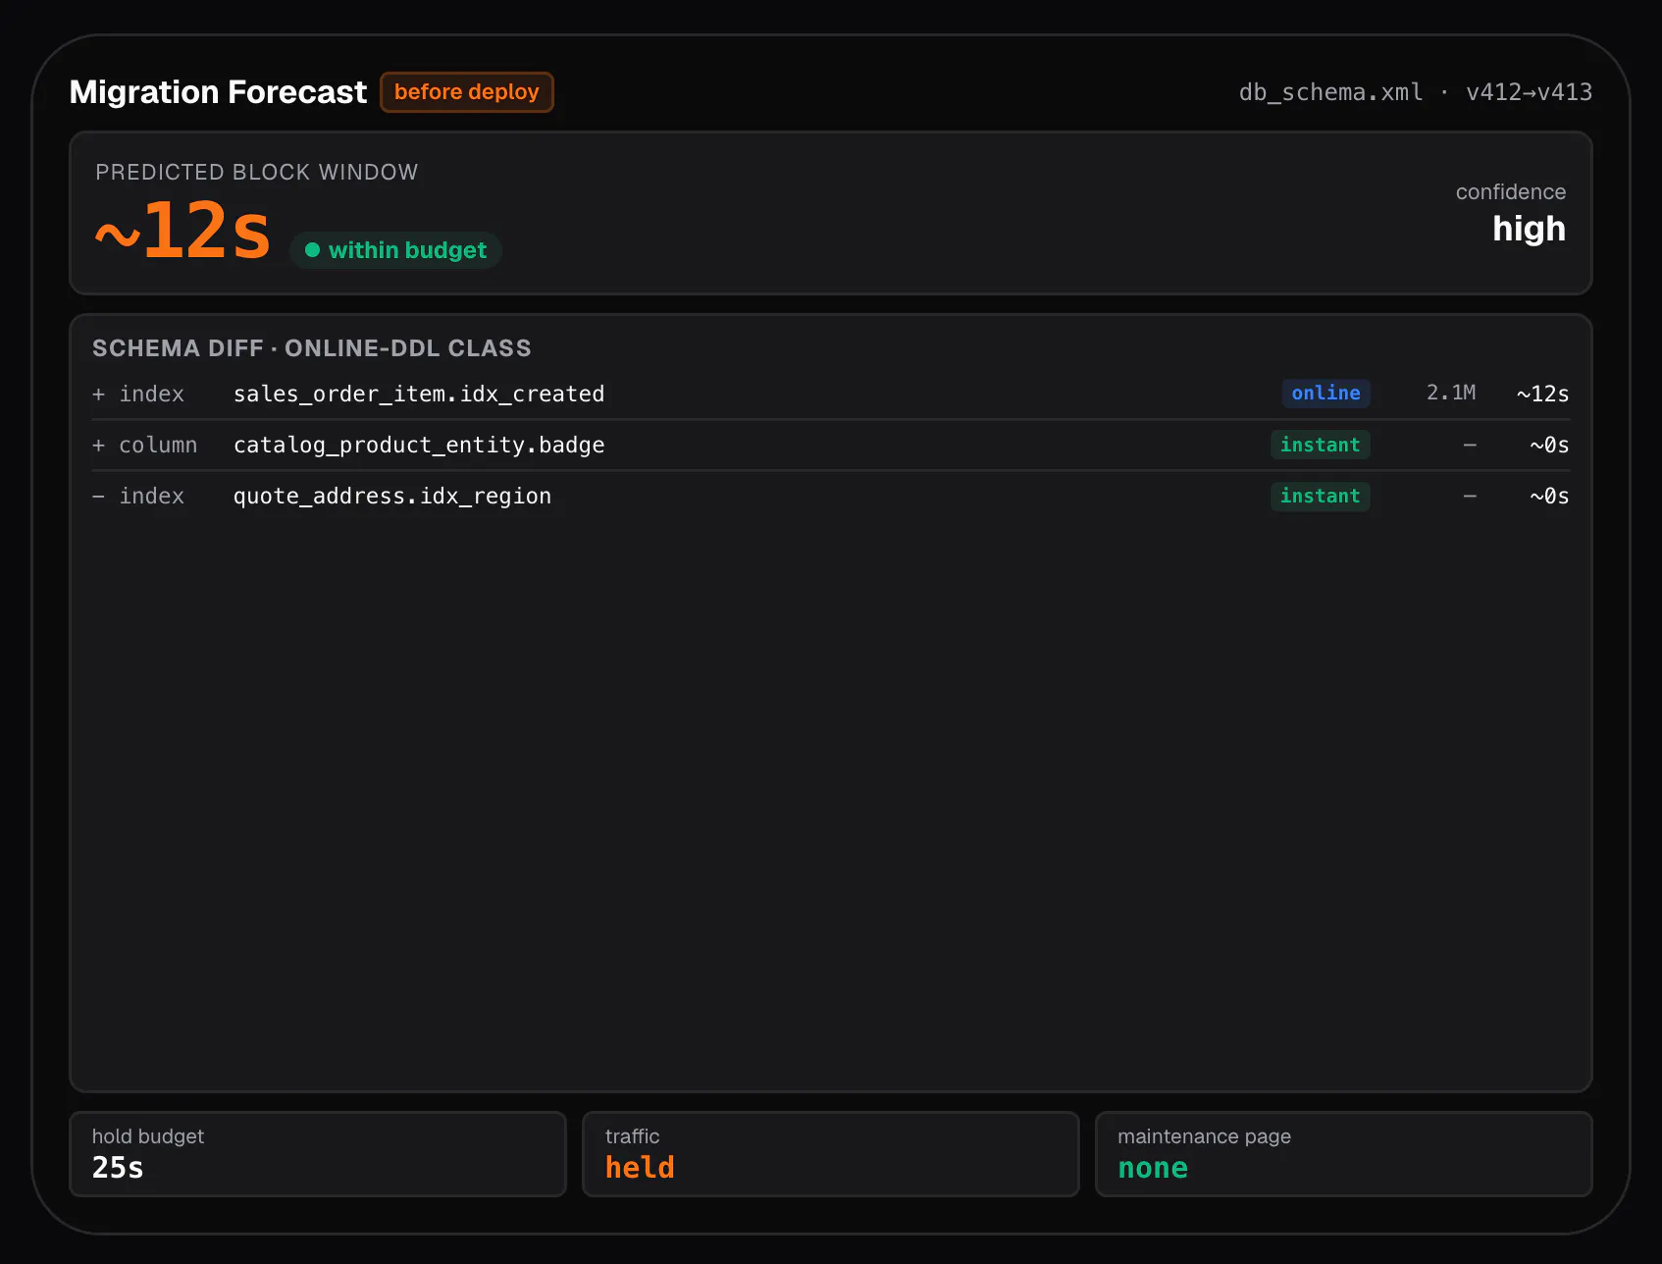Click the plus sign beside sales_order_item index
This screenshot has height=1264, width=1662.
click(98, 394)
